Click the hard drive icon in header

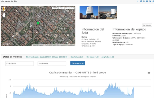pos(141,1)
